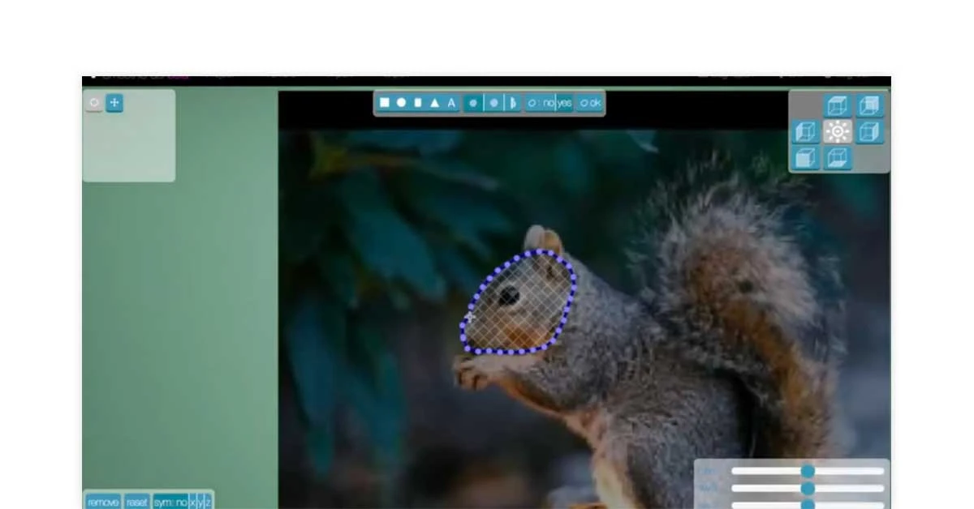This screenshot has height=509, width=974.
Task: Switch to the left-face cube view
Action: pyautogui.click(x=805, y=132)
